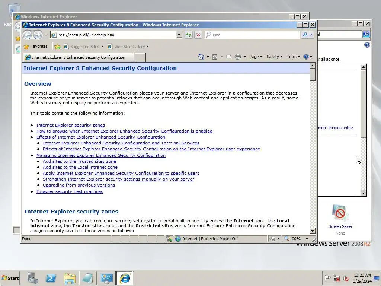Open the Favorites star button

click(x=35, y=46)
